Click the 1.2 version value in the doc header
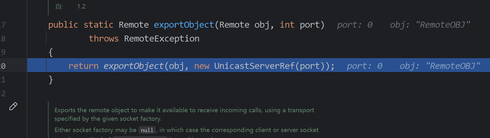The image size is (490, 138). [x=81, y=6]
